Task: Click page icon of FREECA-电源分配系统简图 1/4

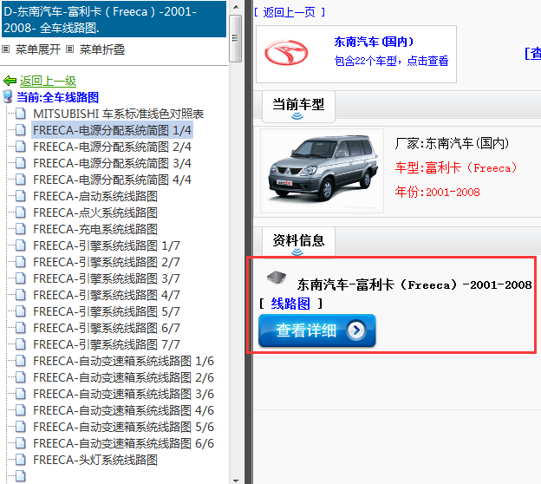Action: tap(21, 130)
